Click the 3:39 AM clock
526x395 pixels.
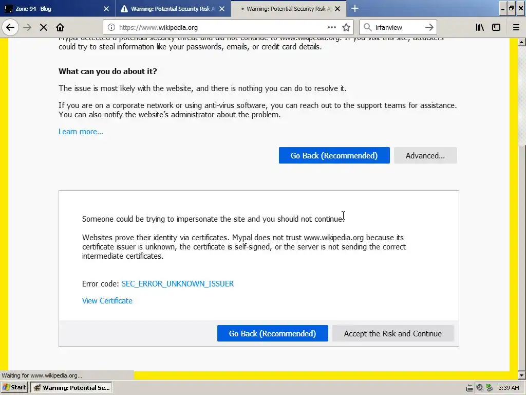click(x=509, y=388)
